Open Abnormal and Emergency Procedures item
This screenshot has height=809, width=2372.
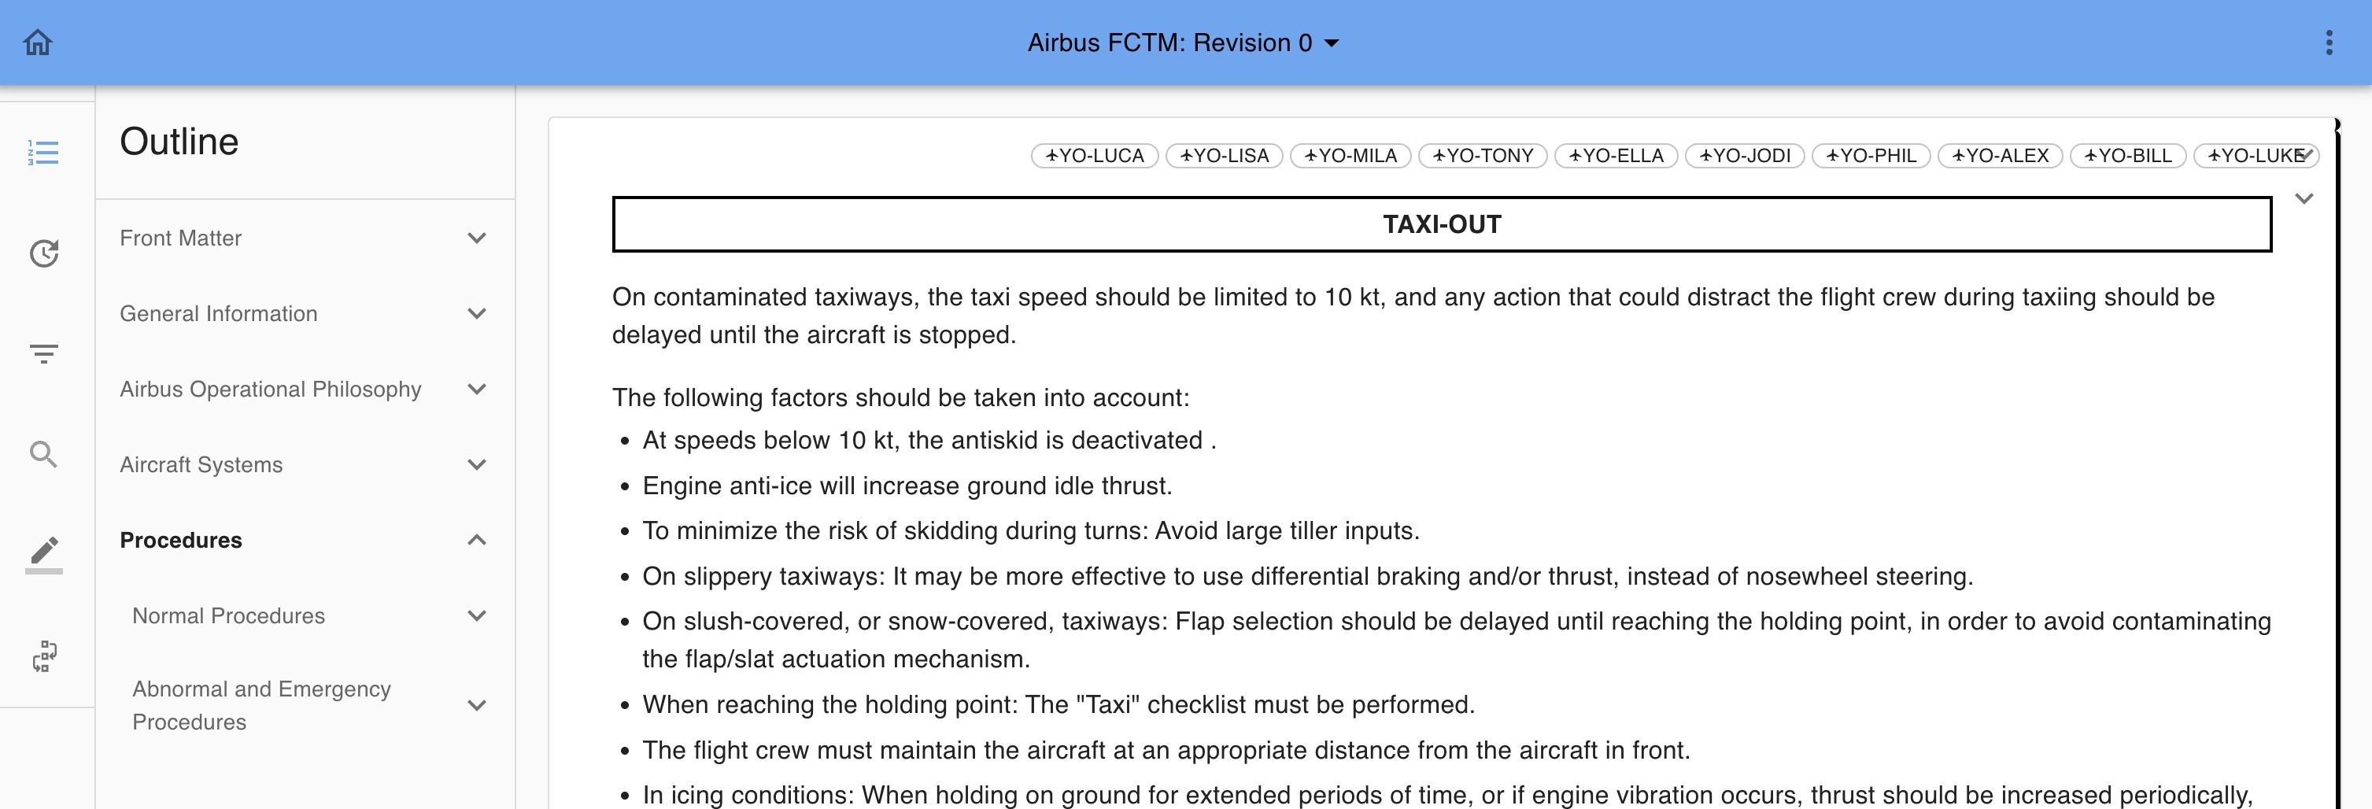[262, 705]
